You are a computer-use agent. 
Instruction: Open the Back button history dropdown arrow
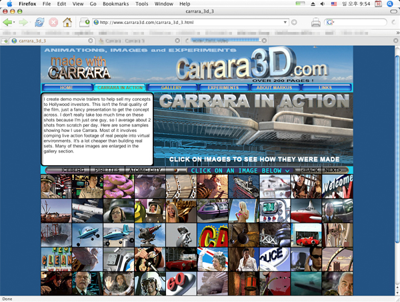pyautogui.click(x=14, y=23)
